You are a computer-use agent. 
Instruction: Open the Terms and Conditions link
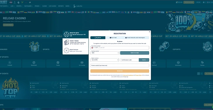pyautogui.click(x=128, y=75)
